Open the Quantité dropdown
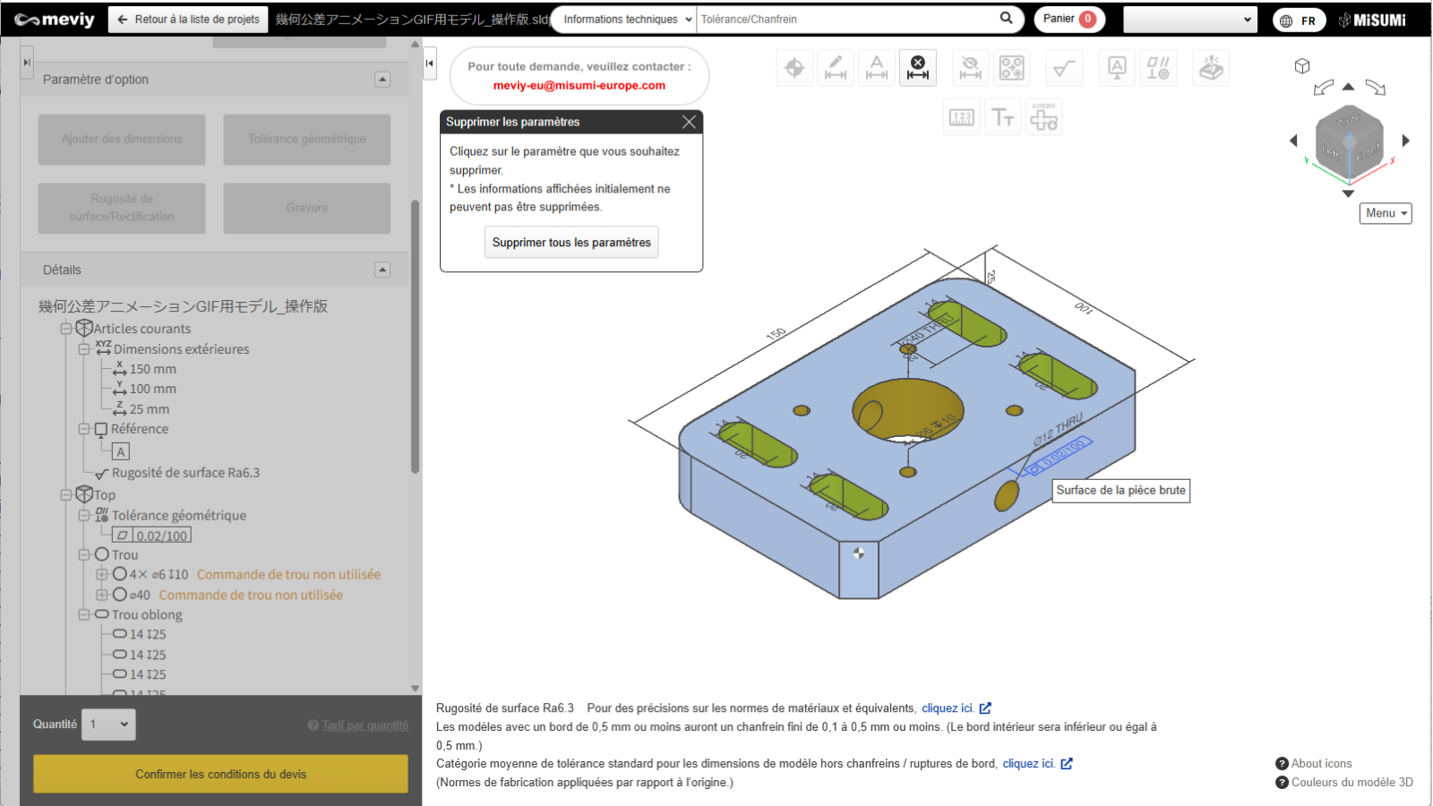Screen dimensions: 1433x806 click(x=110, y=725)
